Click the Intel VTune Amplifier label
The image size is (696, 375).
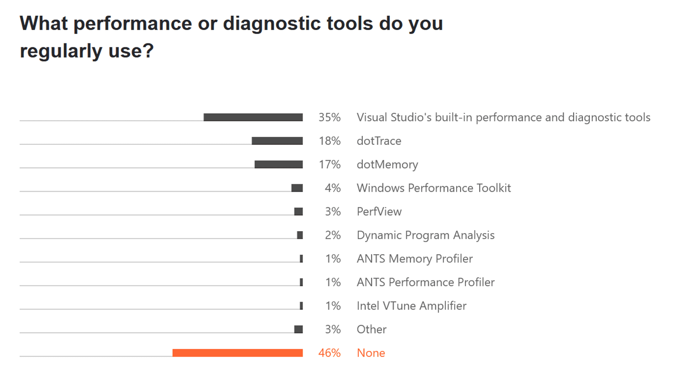click(x=412, y=306)
